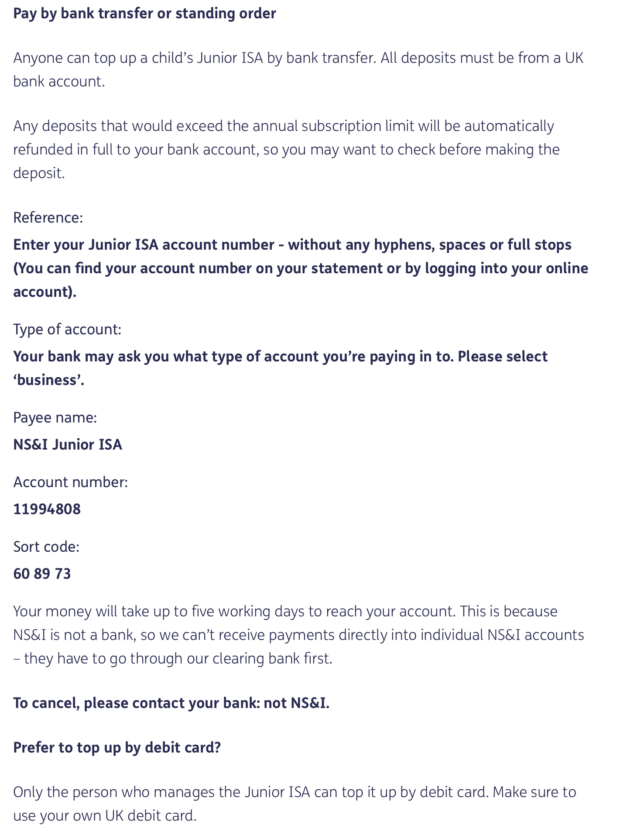
Task: Click the "Prefer to top up by debit card?" heading
Action: pyautogui.click(x=117, y=747)
